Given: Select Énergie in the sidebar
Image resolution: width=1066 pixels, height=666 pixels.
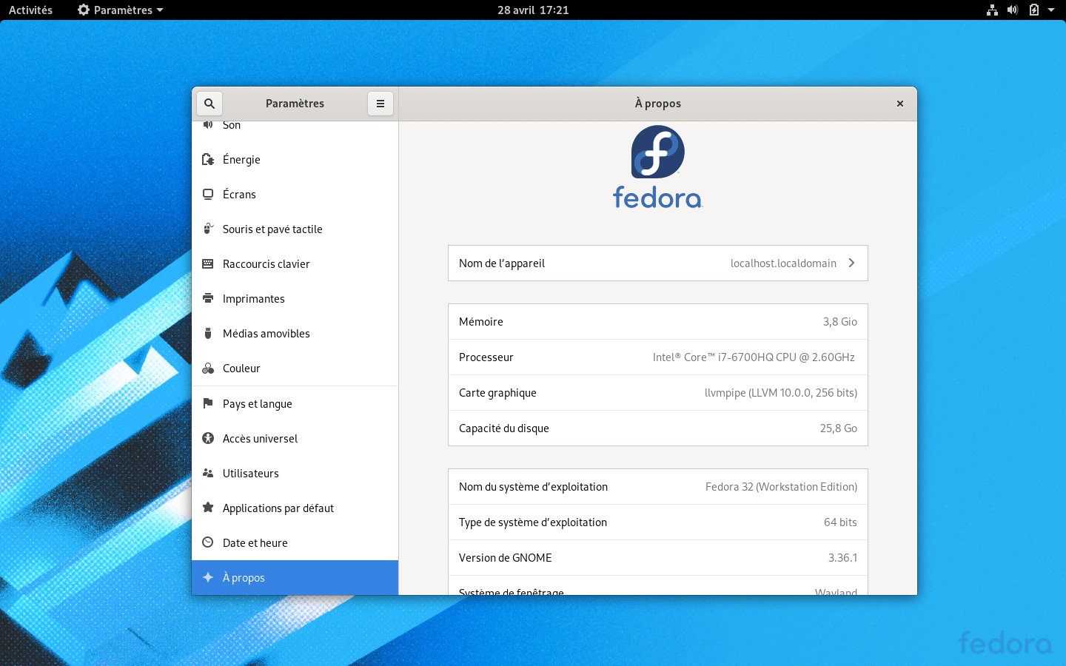Looking at the screenshot, I should 295,160.
